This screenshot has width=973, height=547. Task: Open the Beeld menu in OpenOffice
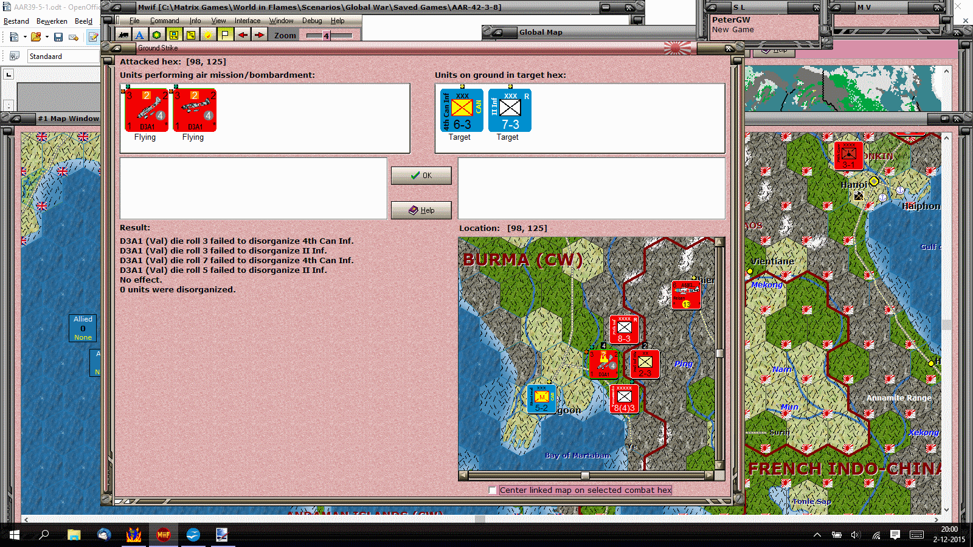click(x=84, y=21)
